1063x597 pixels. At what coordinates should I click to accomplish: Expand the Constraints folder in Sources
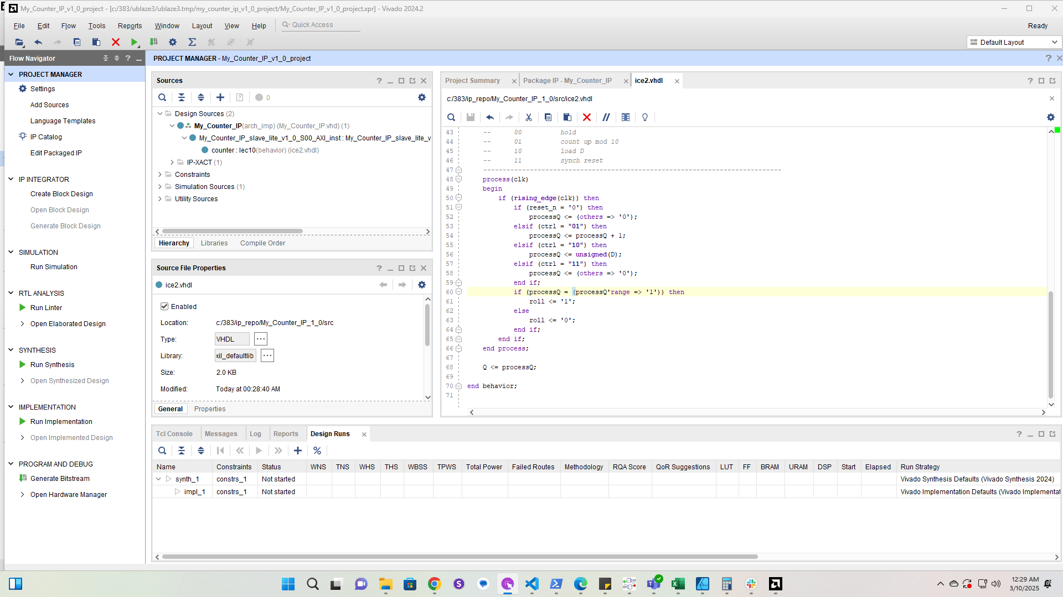coord(160,175)
